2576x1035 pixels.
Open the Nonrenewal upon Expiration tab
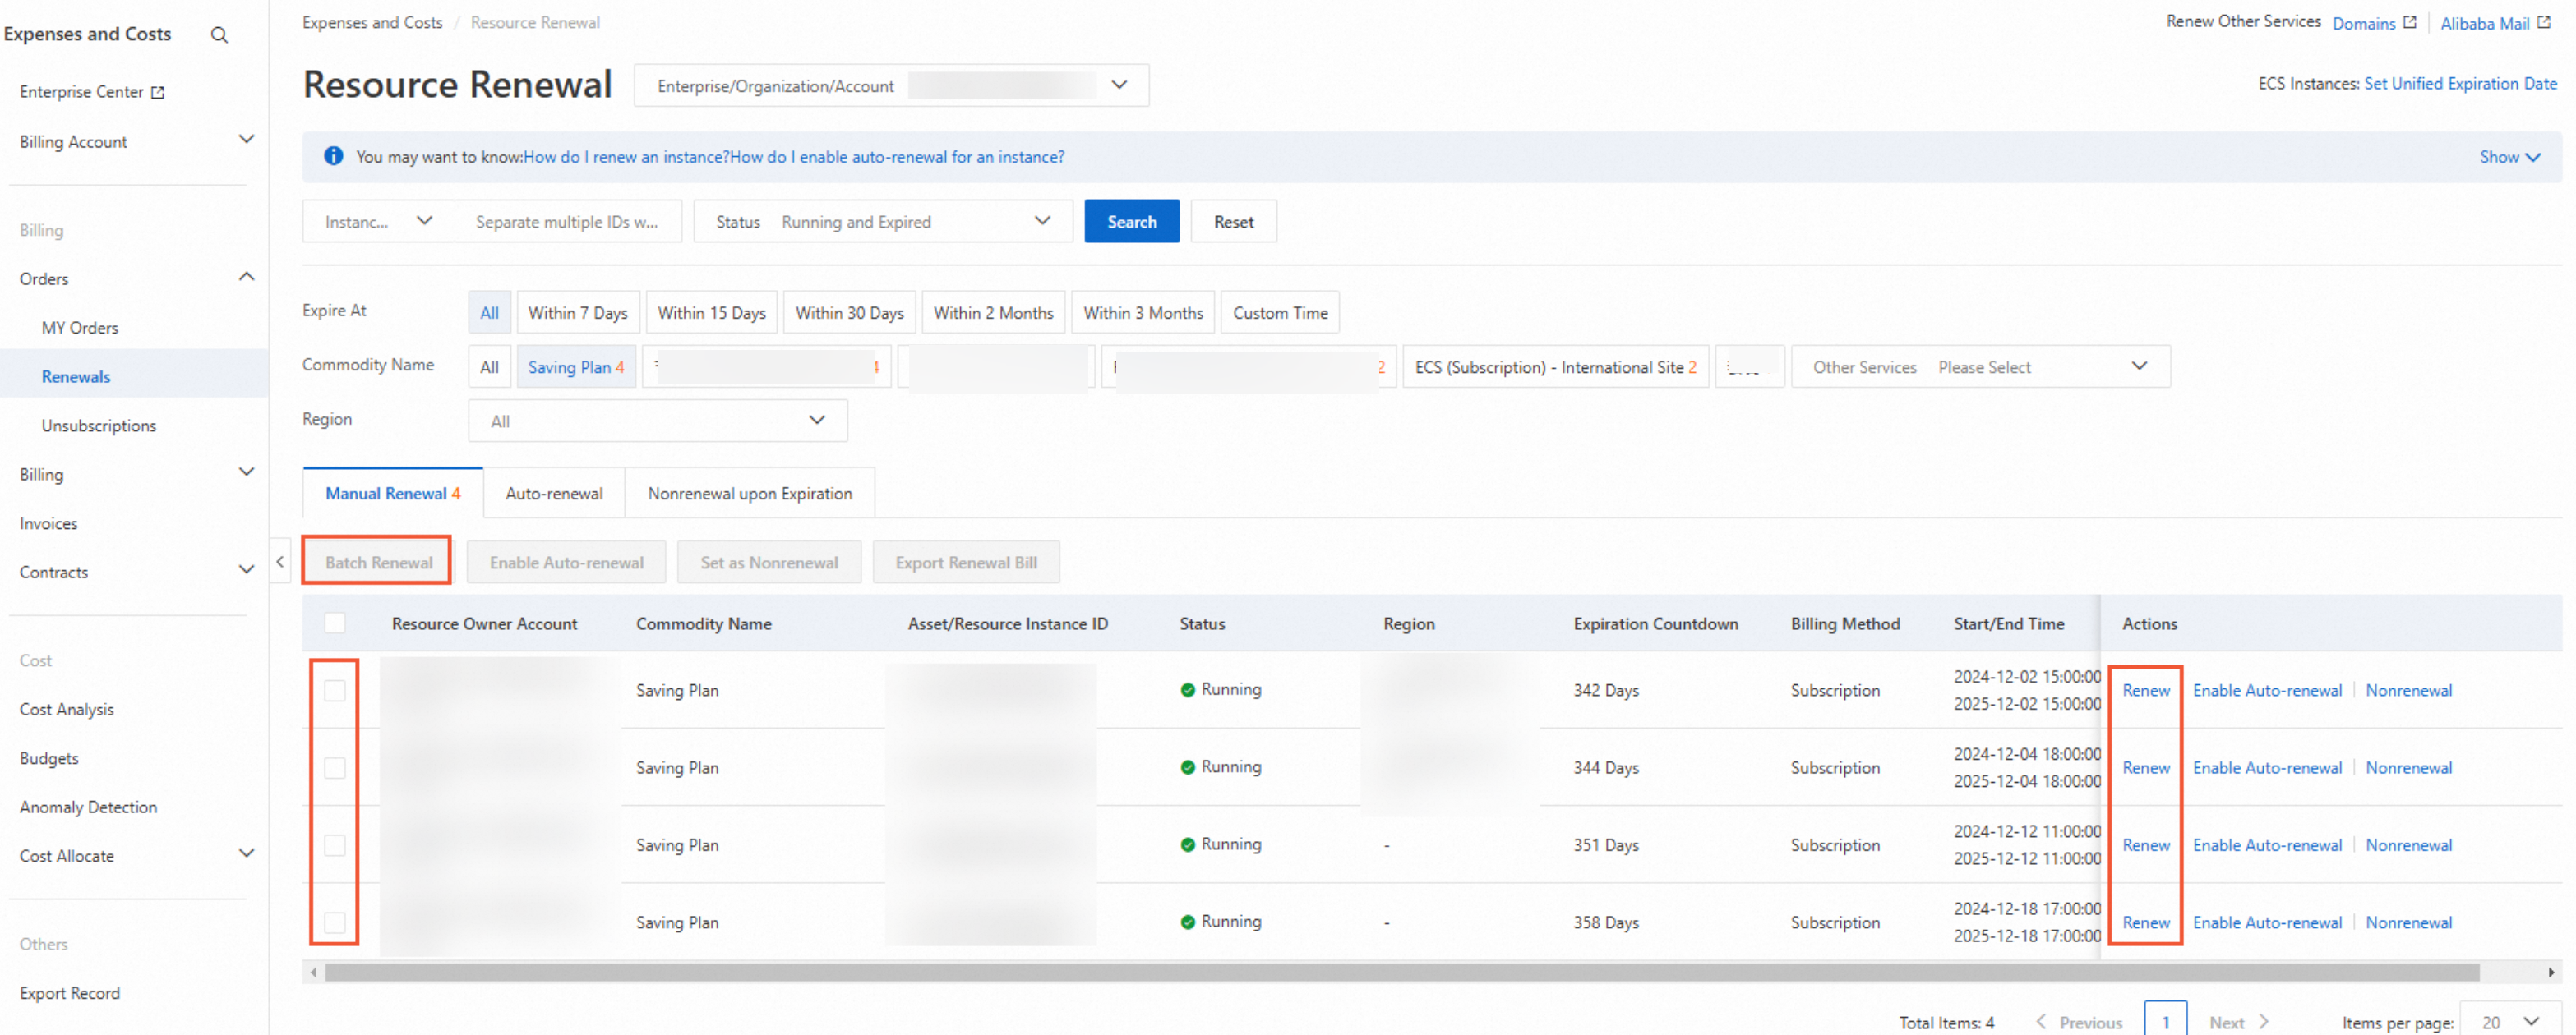click(x=749, y=493)
